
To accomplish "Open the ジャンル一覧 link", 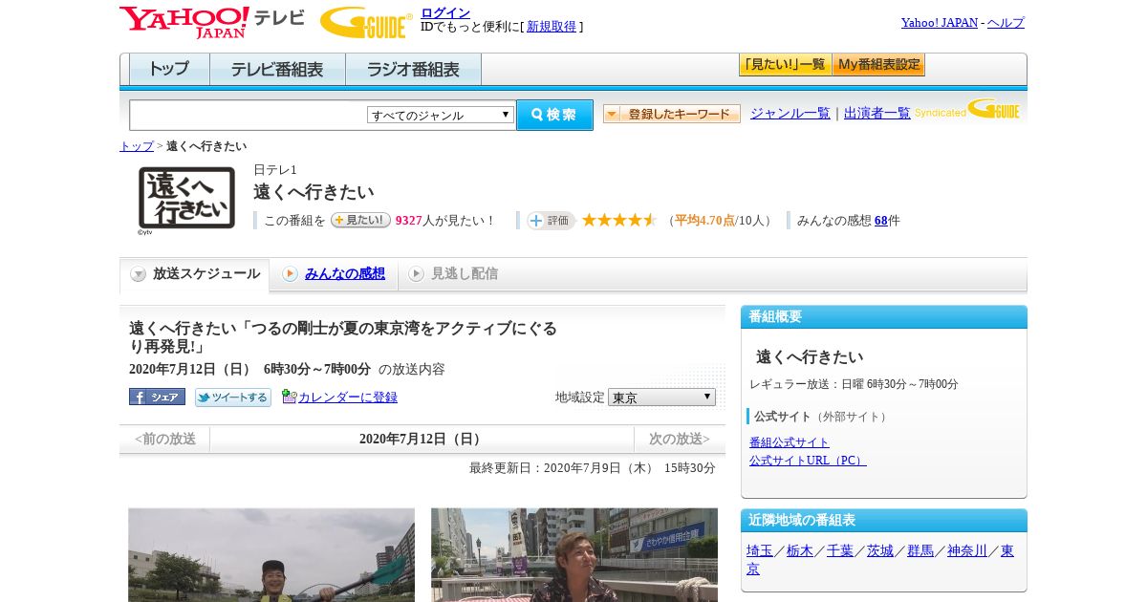I will (790, 113).
